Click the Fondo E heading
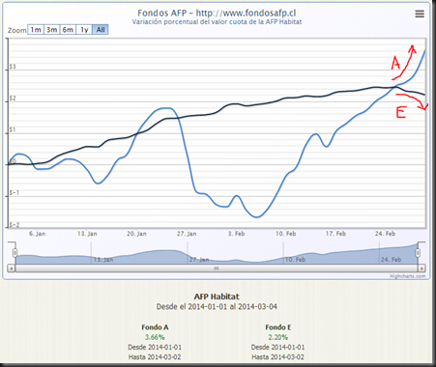 tap(277, 327)
